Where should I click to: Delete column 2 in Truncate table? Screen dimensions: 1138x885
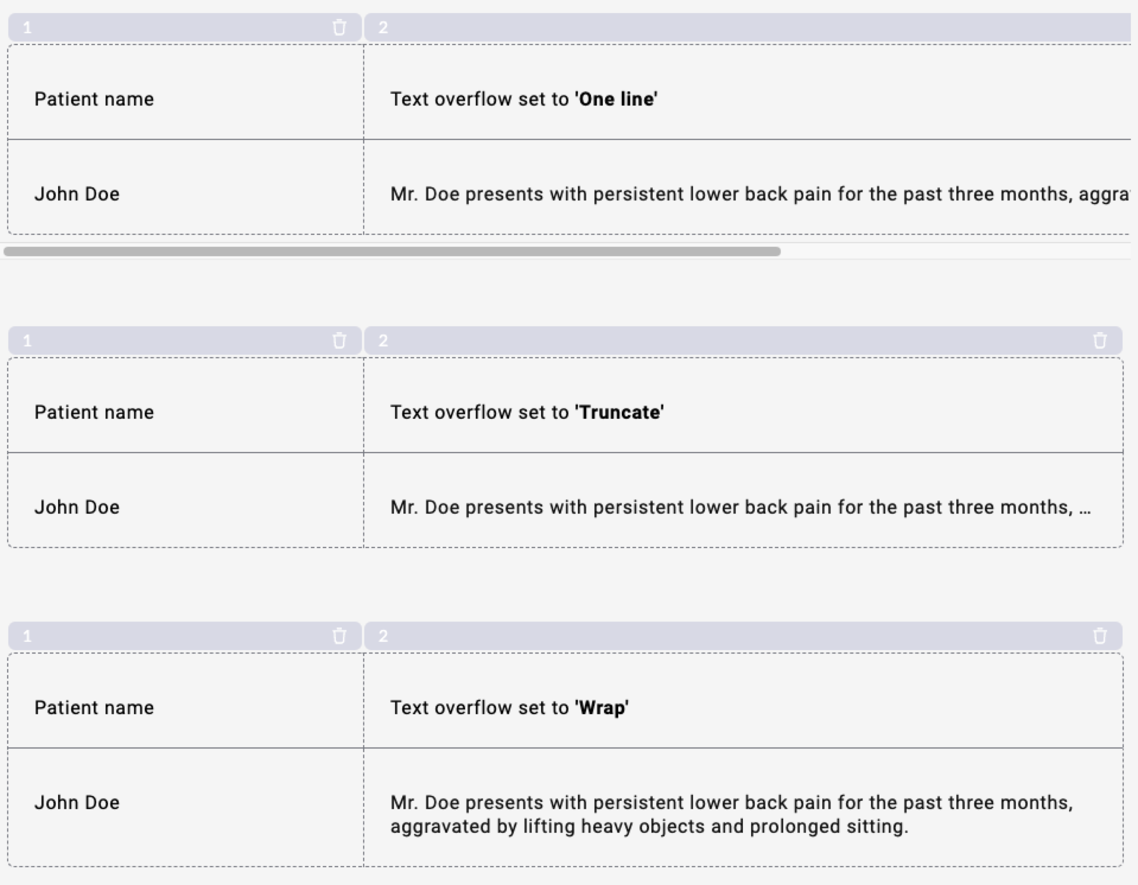coord(1099,340)
